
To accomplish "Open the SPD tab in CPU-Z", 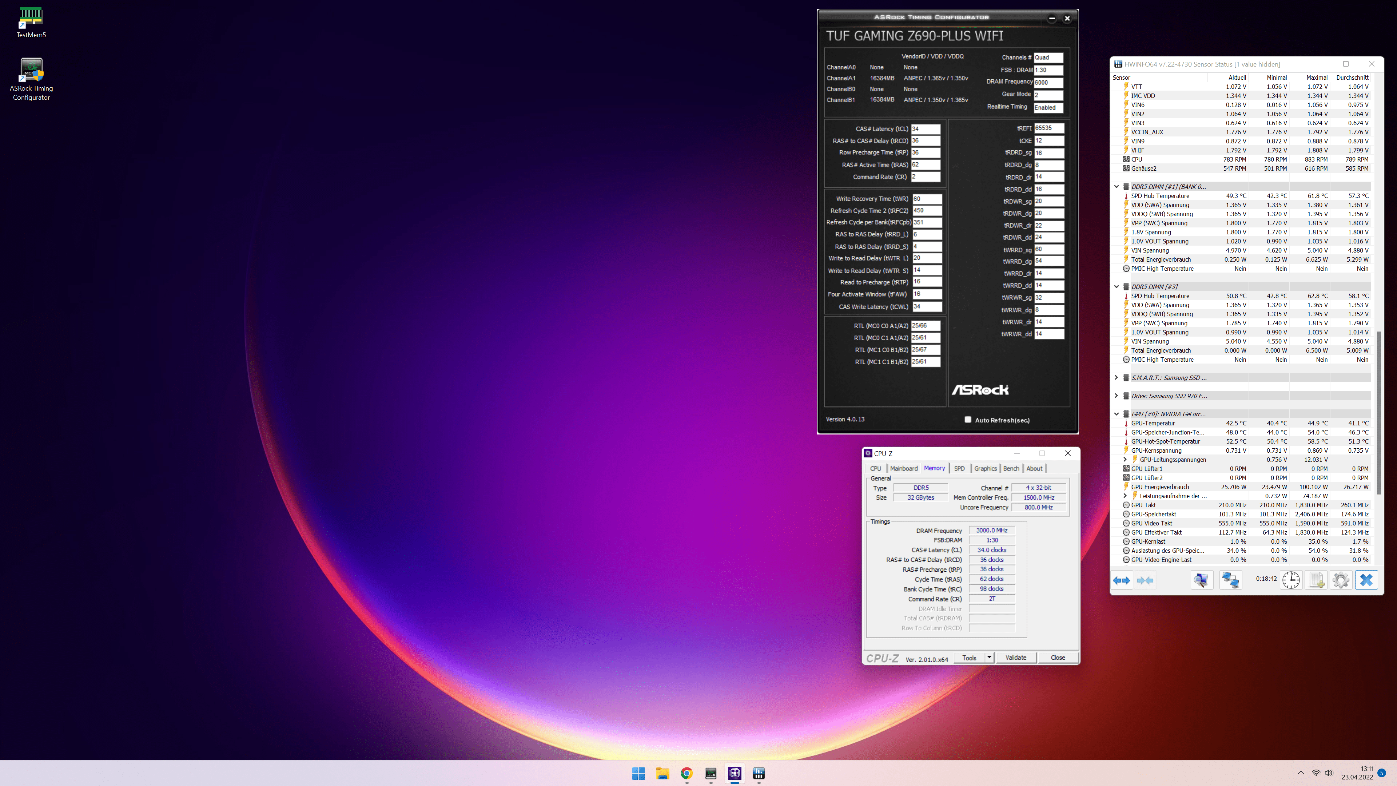I will pyautogui.click(x=959, y=469).
